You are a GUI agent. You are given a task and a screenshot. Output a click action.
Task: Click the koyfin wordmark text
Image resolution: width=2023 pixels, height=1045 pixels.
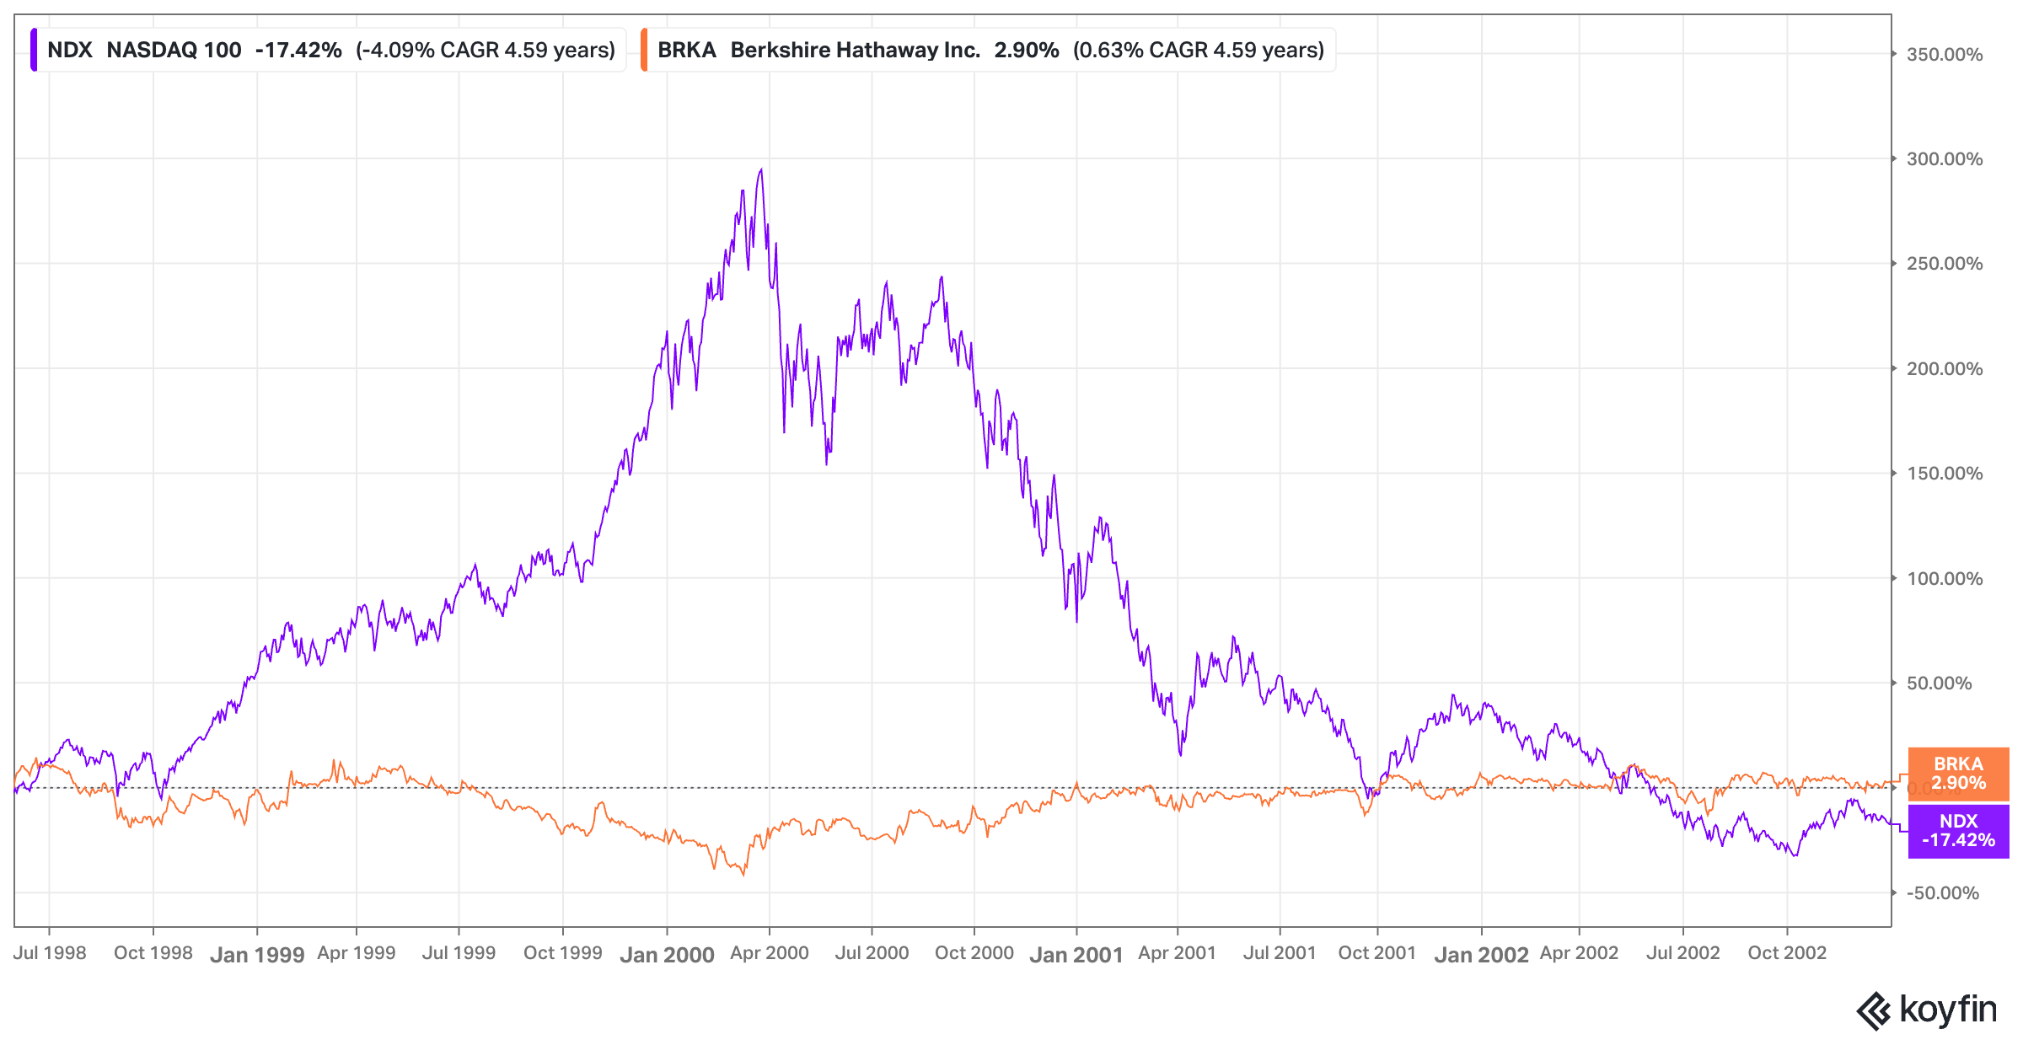(1948, 1010)
